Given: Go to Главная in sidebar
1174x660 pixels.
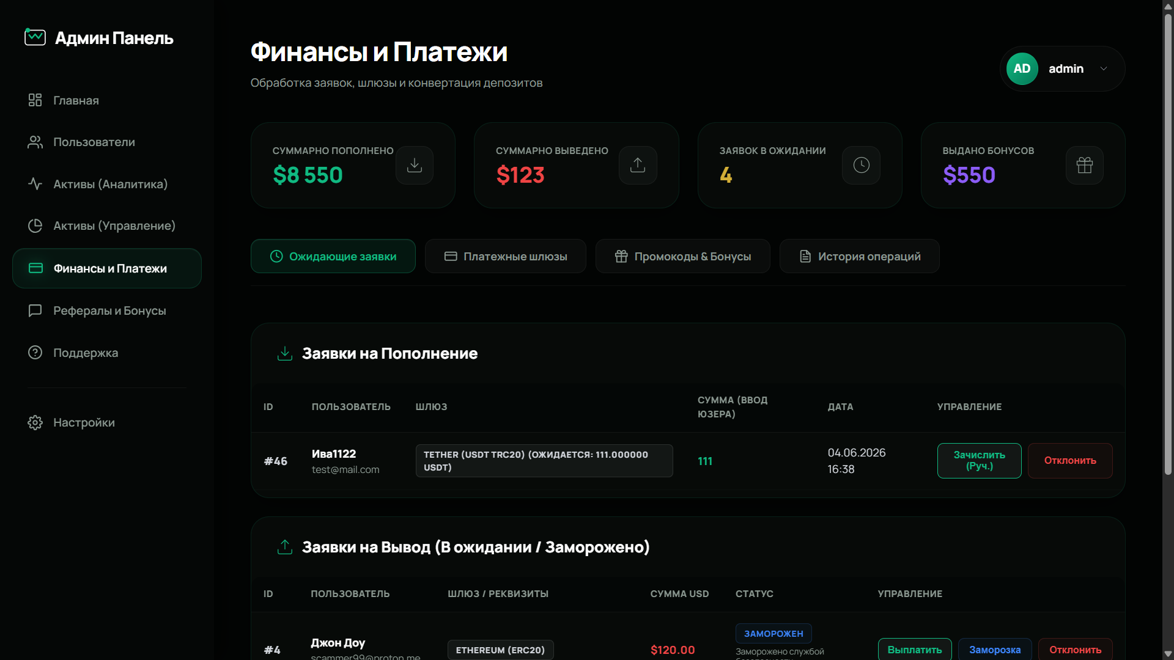Looking at the screenshot, I should 107,100.
